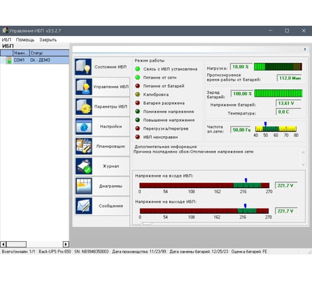The width and height of the screenshot is (312, 281).
Task: Show the Диаграммы charts icon
Action: (x=84, y=186)
